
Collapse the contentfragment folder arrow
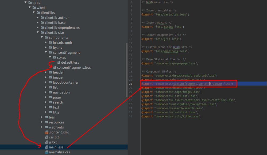coord(46,52)
